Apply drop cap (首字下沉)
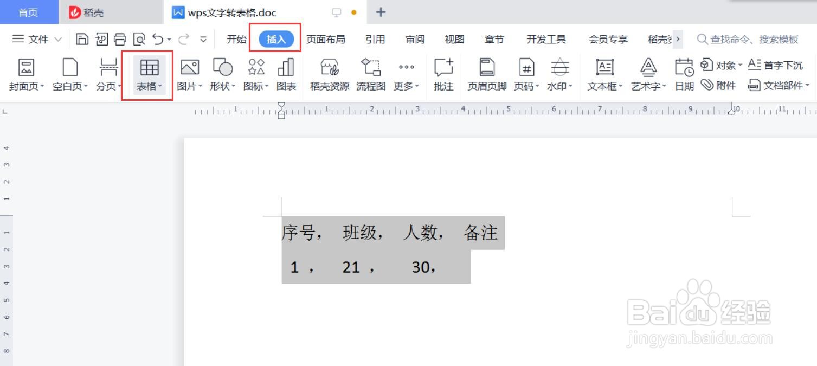Screen dimensions: 817x366 click(x=775, y=65)
